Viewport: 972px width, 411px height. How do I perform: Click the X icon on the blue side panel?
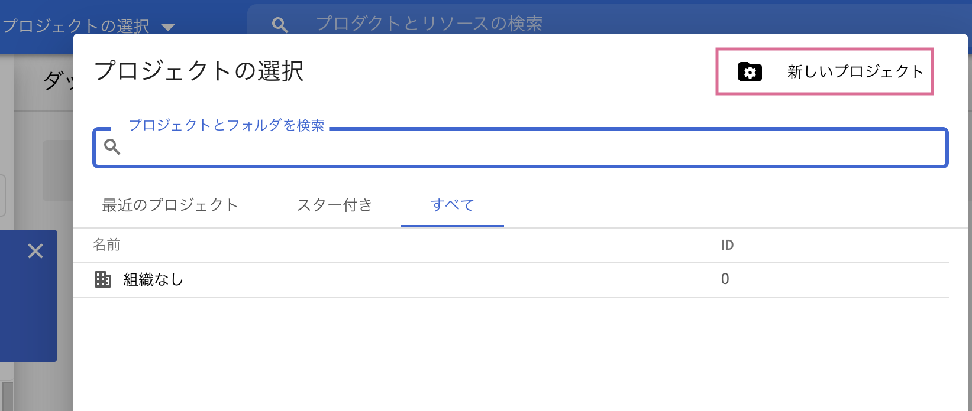point(35,251)
